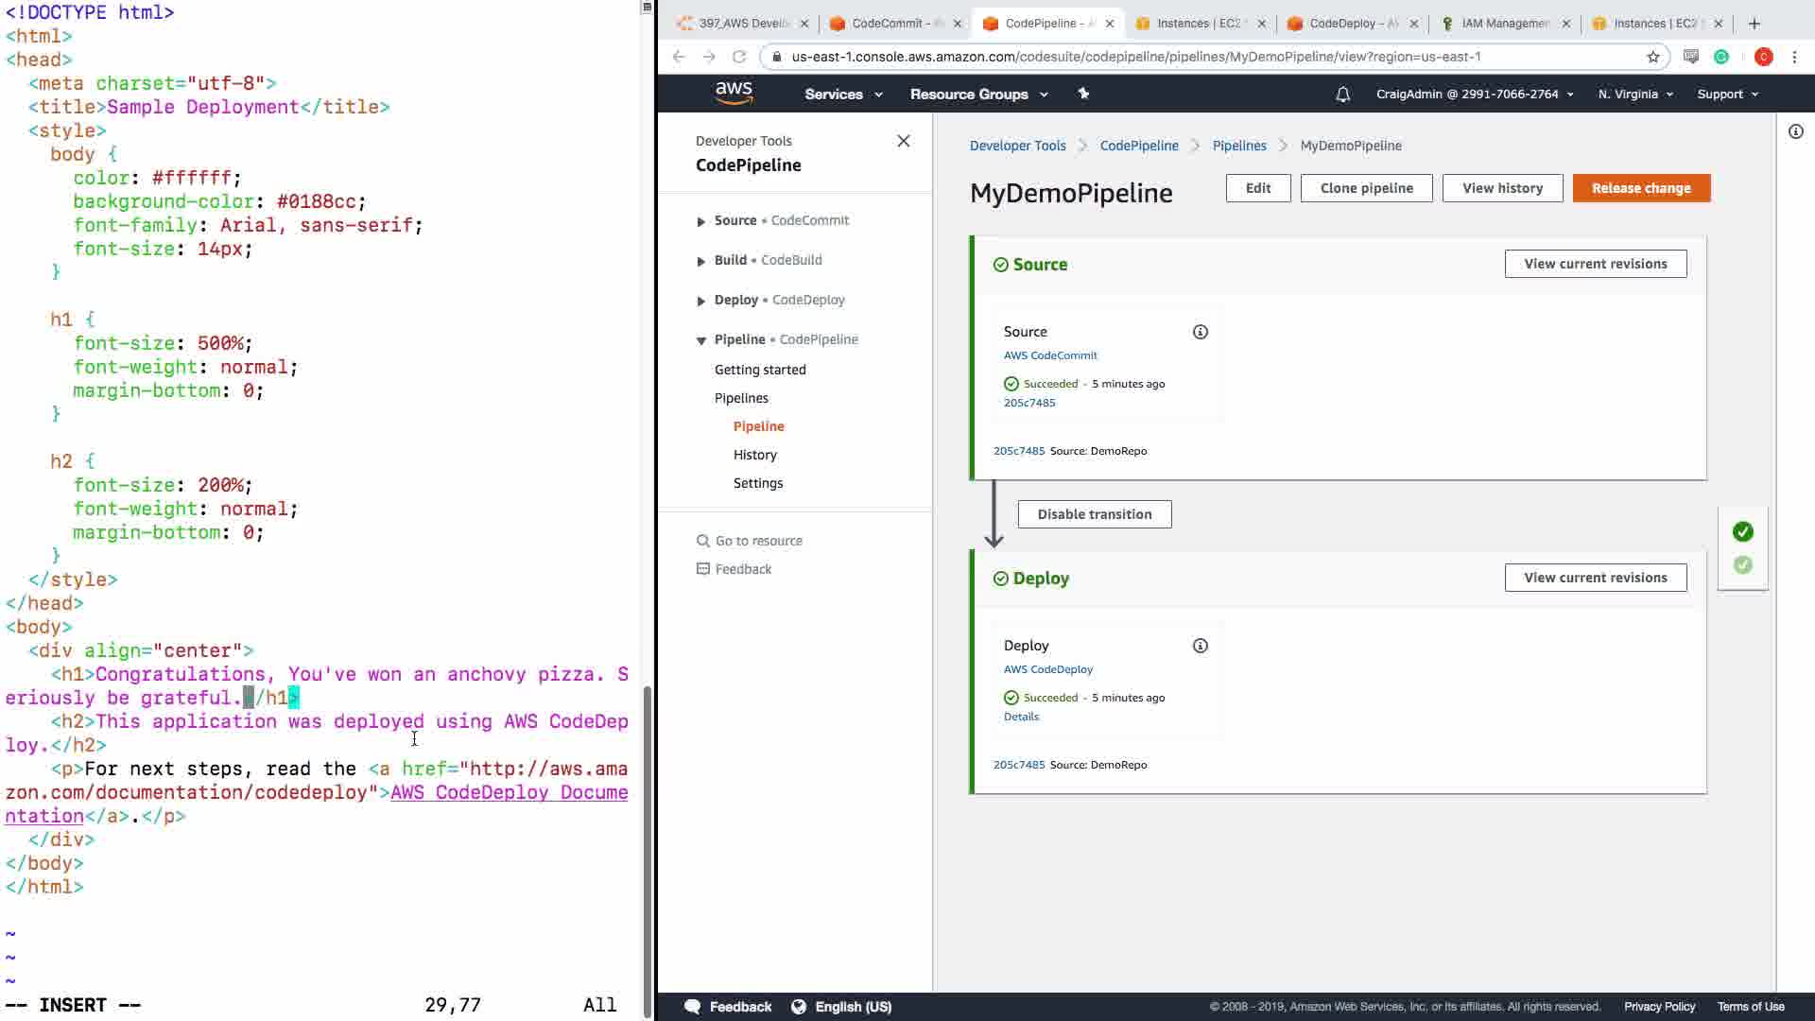Expand the Build CodeBuild section
This screenshot has height=1021, width=1815.
(701, 261)
